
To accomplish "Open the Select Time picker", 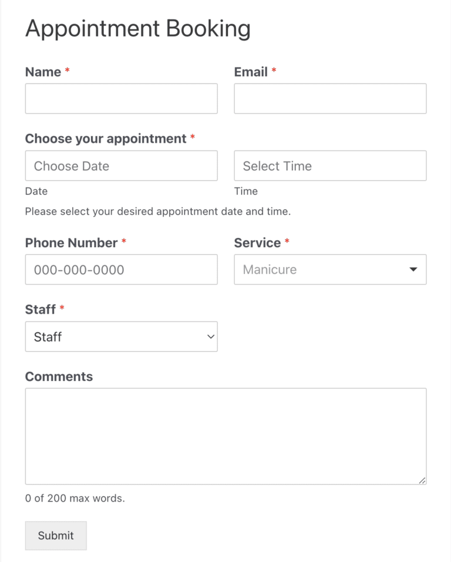I will 330,166.
